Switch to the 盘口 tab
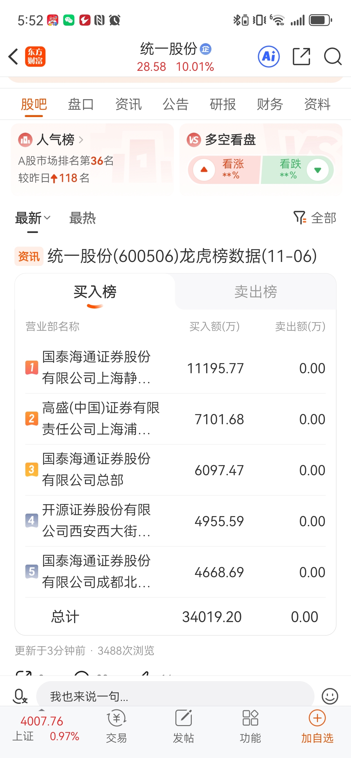Screen dimensions: 351x758 point(81,105)
